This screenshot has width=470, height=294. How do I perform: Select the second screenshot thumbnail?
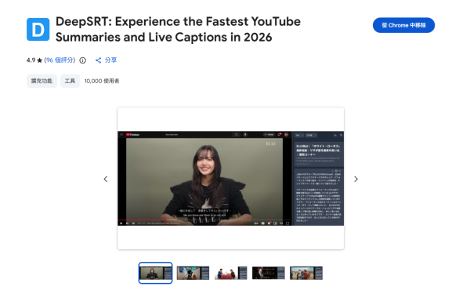tap(193, 273)
